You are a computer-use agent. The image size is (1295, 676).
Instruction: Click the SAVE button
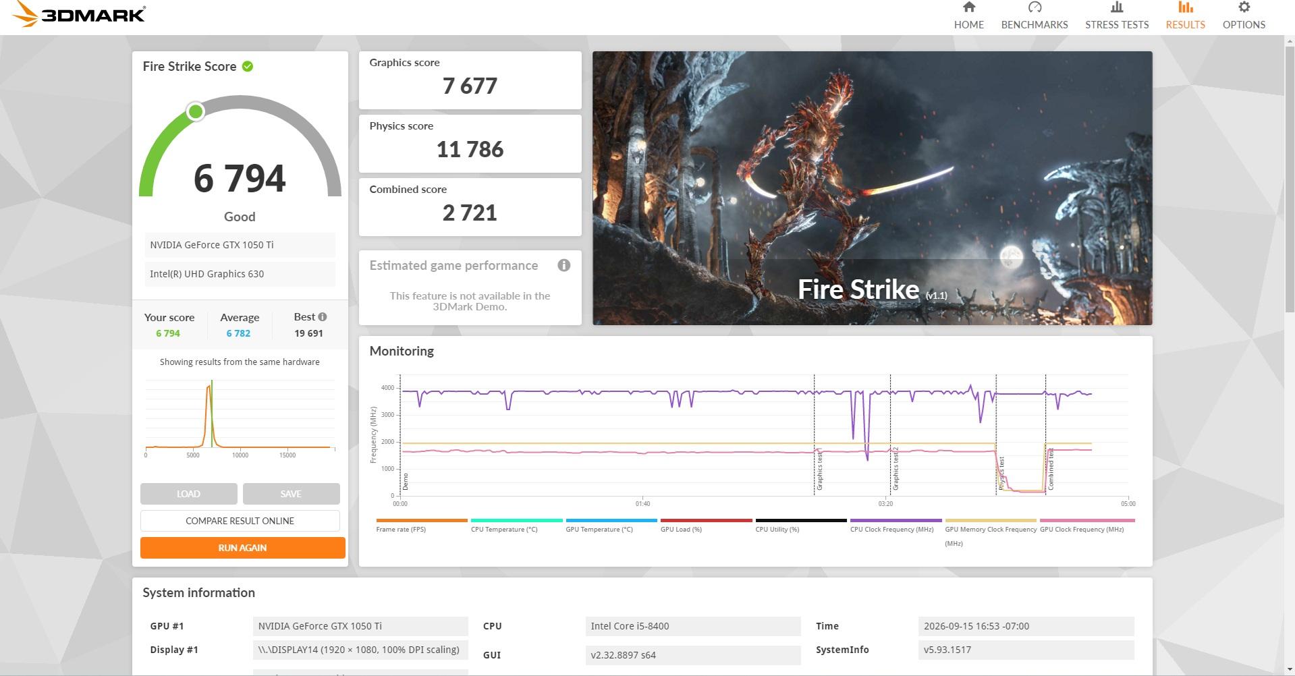coord(291,494)
